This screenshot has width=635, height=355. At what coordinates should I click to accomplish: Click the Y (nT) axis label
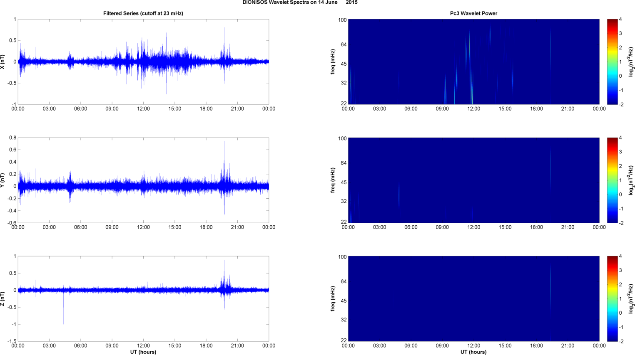[x=3, y=180]
